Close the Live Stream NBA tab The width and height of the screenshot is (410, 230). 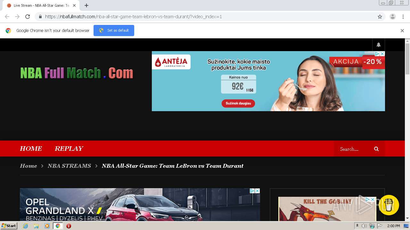point(74,5)
